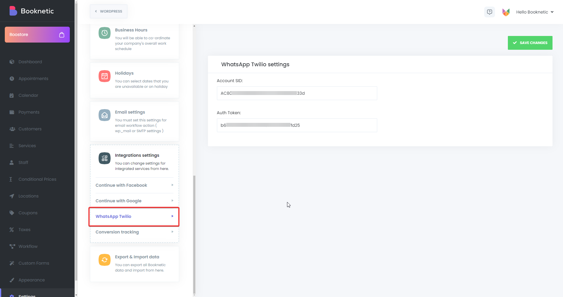Click the Taxes percent icon
The height and width of the screenshot is (297, 563).
pyautogui.click(x=12, y=230)
